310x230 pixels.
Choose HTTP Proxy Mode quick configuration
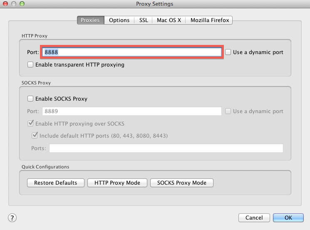pyautogui.click(x=117, y=183)
